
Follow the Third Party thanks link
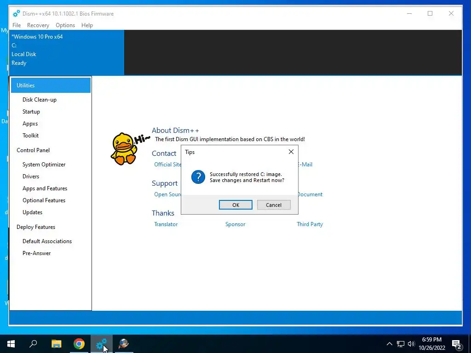(x=310, y=224)
